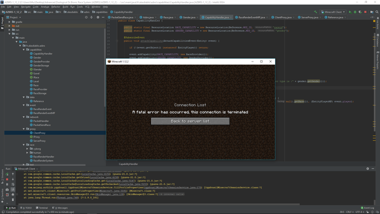
Task: Open the Refactor menu
Action: [x=55, y=7]
